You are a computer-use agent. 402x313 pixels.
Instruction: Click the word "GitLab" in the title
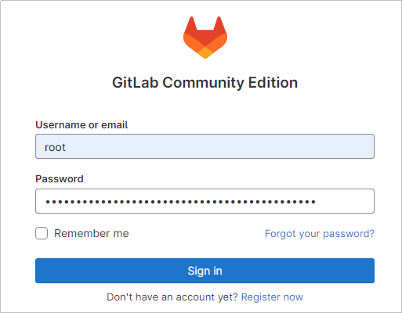(136, 83)
